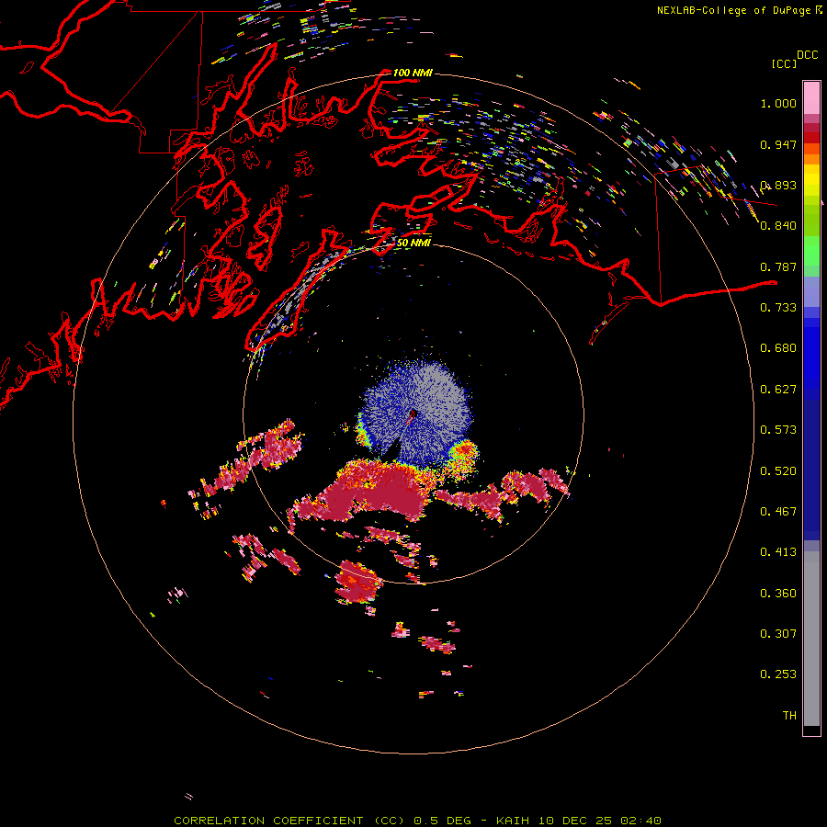Click the [CC] legend unit label
The width and height of the screenshot is (827, 827).
pyautogui.click(x=784, y=63)
